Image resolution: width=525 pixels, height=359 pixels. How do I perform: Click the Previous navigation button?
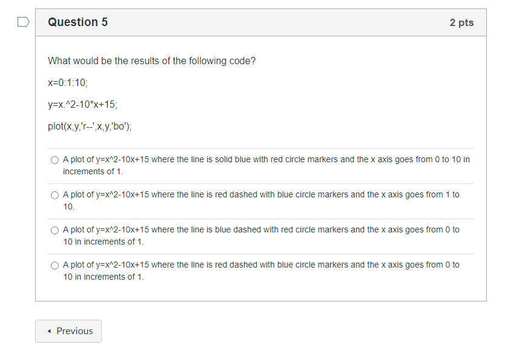[x=68, y=331]
